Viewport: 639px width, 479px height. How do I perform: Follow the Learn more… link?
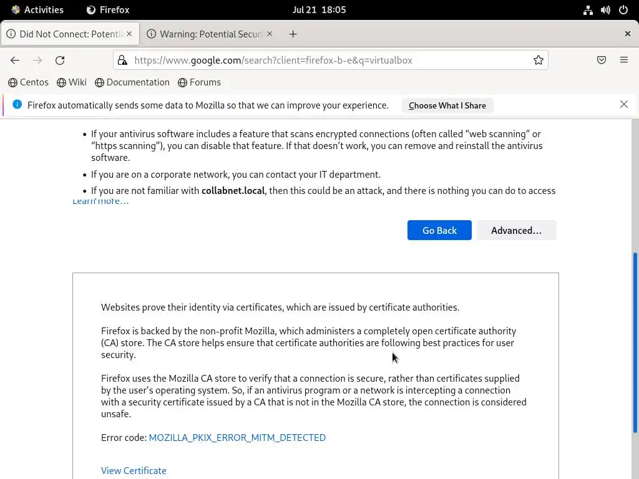(x=100, y=201)
